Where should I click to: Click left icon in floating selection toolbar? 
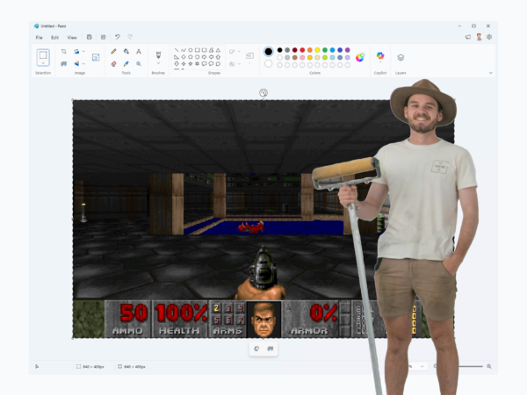point(256,348)
